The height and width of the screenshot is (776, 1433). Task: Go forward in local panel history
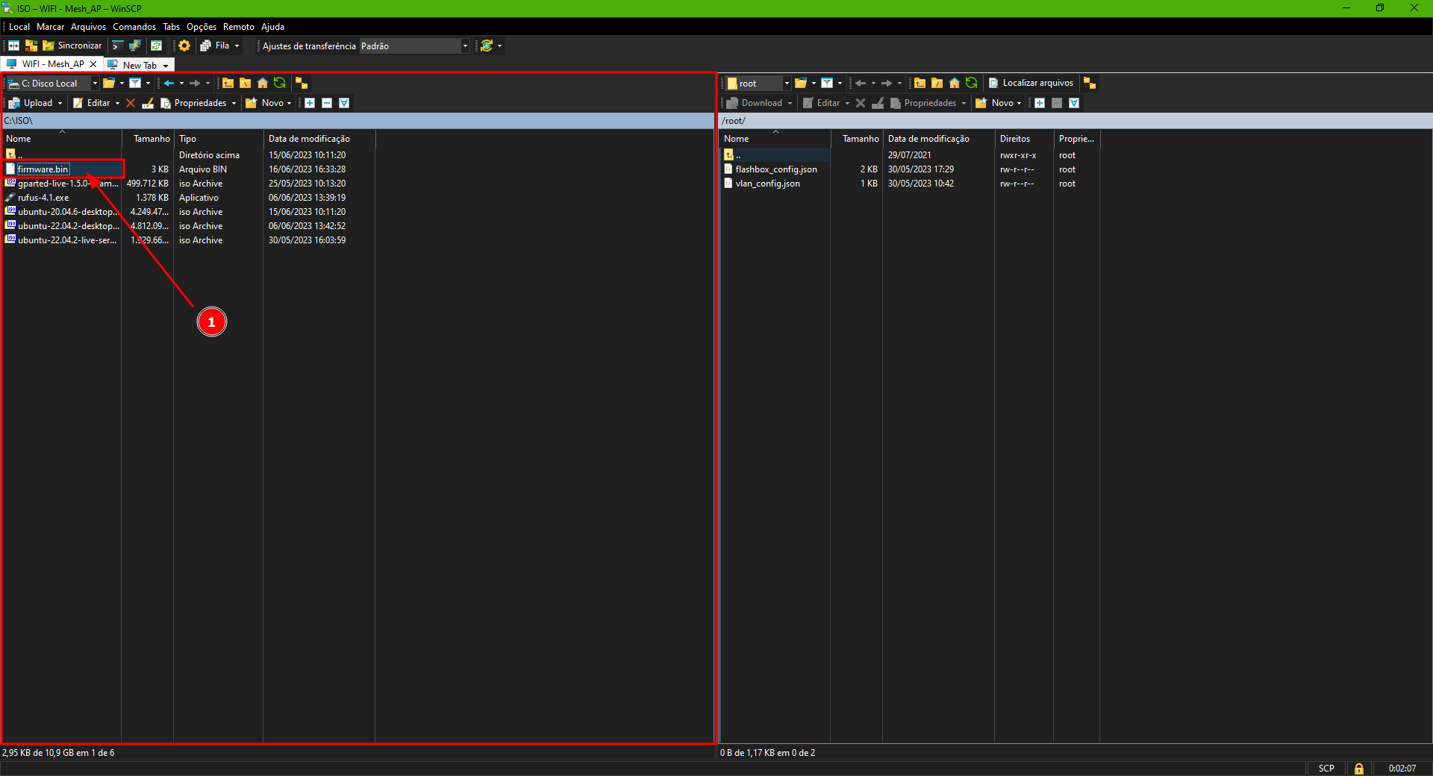195,83
